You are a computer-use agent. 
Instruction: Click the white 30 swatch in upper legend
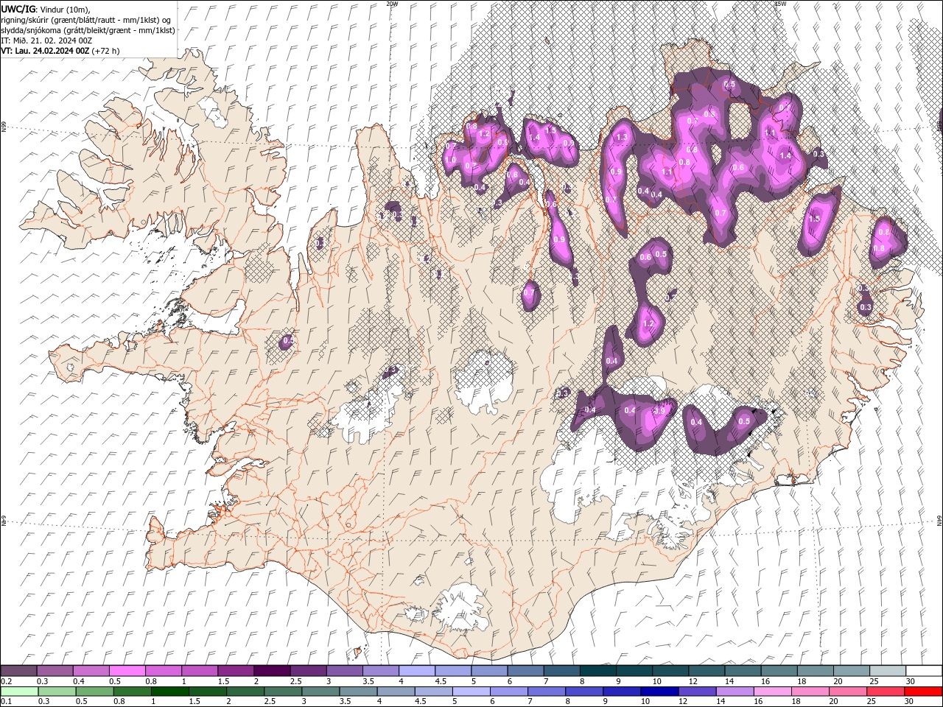(x=924, y=671)
